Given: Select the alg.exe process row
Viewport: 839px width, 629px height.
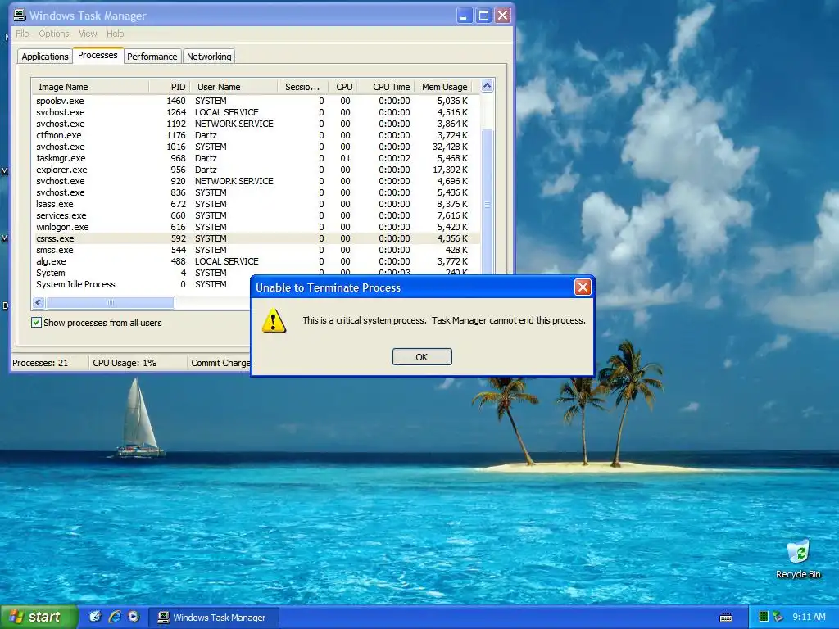Looking at the screenshot, I should tap(256, 261).
